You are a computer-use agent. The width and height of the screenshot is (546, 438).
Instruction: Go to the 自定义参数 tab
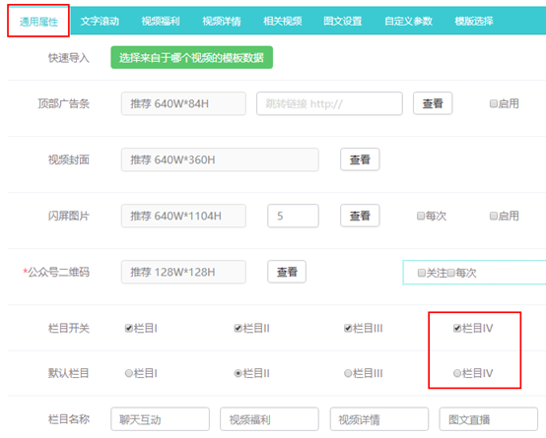[408, 22]
